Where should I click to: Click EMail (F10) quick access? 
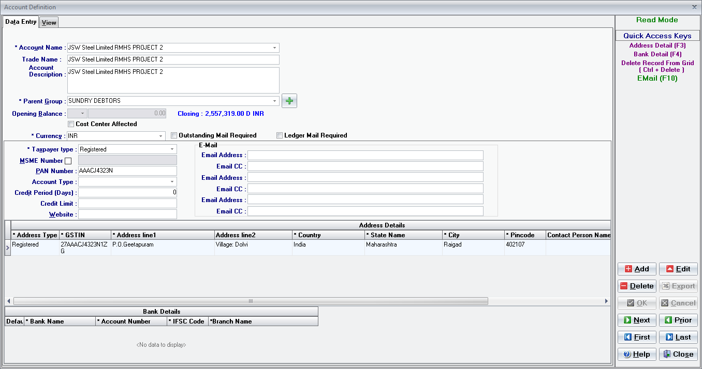(x=657, y=79)
